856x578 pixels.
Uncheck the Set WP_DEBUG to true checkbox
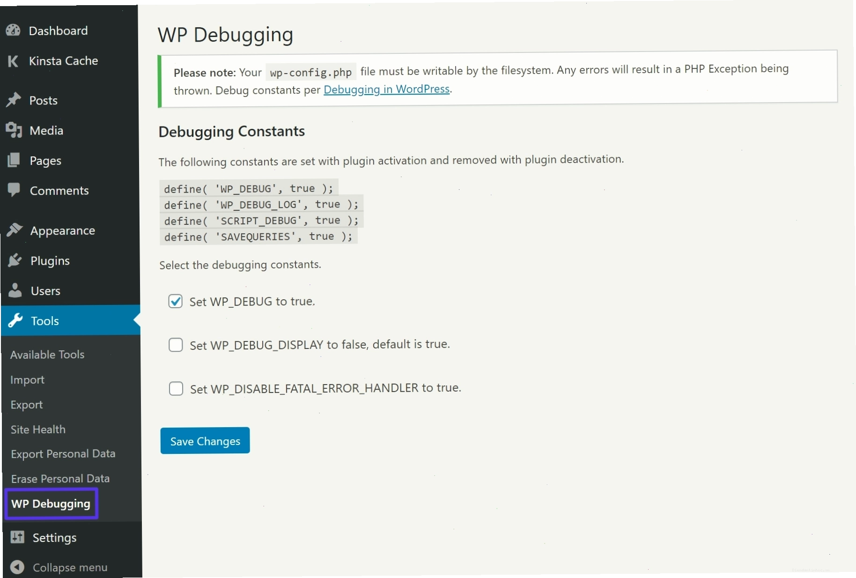pyautogui.click(x=176, y=301)
